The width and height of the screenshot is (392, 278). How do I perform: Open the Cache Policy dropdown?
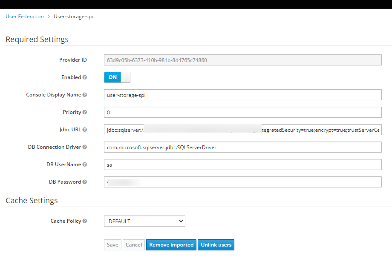click(x=144, y=221)
